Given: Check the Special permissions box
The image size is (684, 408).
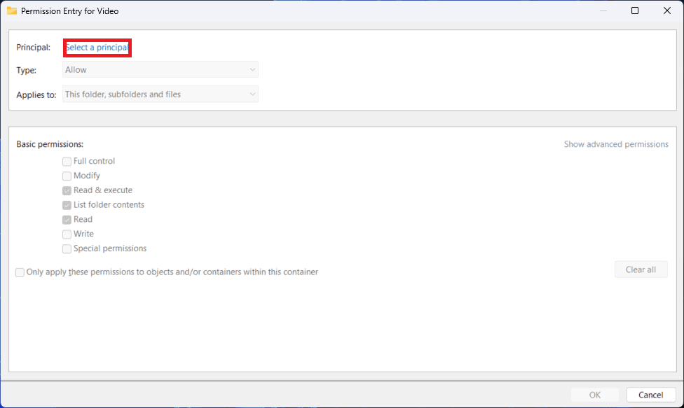Looking at the screenshot, I should pyautogui.click(x=67, y=249).
